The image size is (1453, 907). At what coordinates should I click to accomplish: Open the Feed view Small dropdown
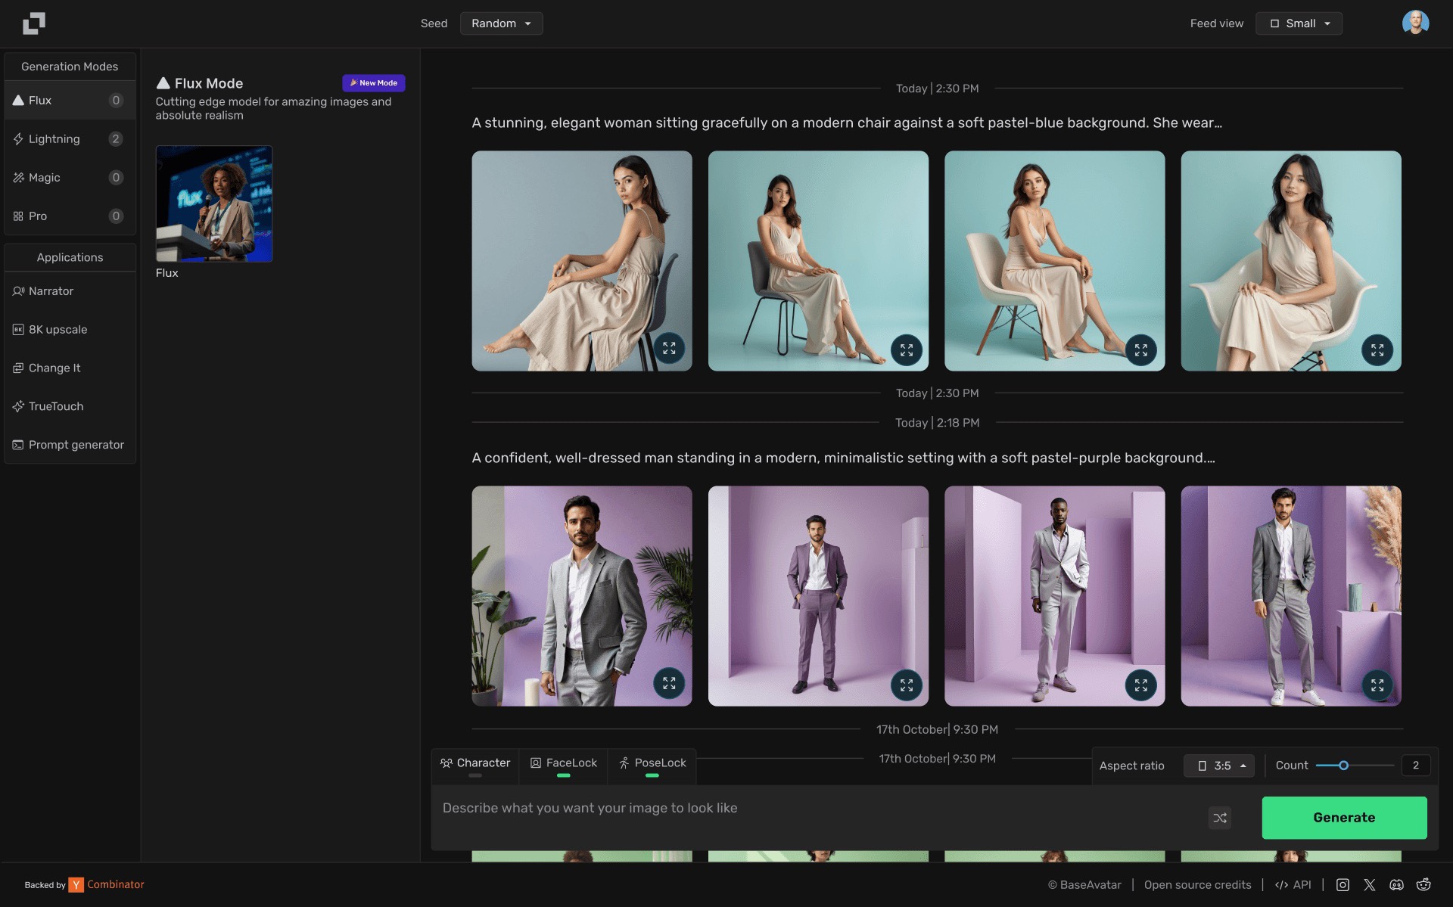tap(1299, 23)
